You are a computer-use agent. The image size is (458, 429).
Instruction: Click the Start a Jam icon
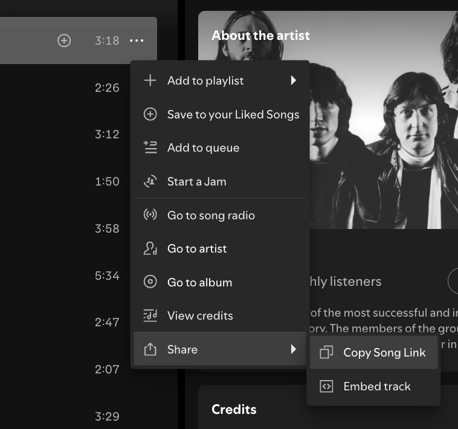(x=150, y=181)
